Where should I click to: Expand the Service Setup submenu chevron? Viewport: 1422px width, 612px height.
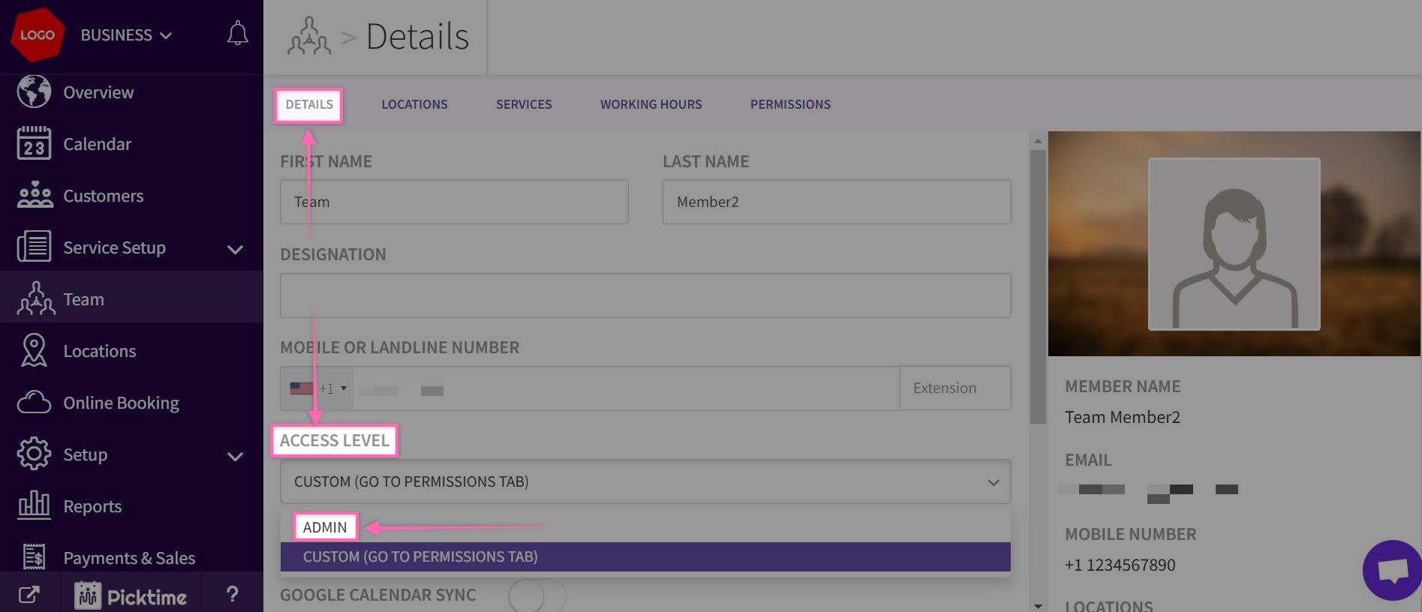[235, 249]
